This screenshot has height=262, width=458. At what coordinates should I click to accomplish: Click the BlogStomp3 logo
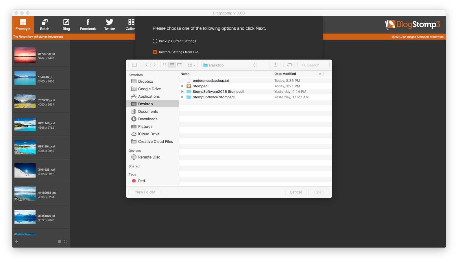413,25
